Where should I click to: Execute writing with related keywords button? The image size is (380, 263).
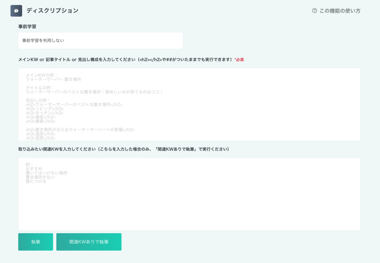(88, 242)
